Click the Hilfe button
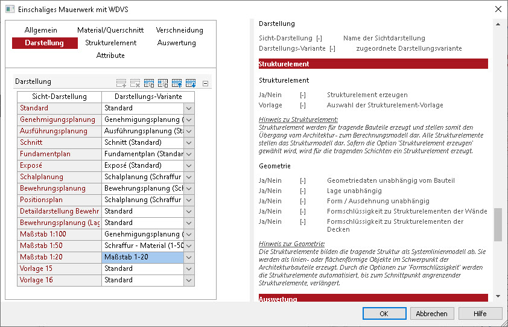This screenshot has height=327, width=508. click(x=480, y=313)
